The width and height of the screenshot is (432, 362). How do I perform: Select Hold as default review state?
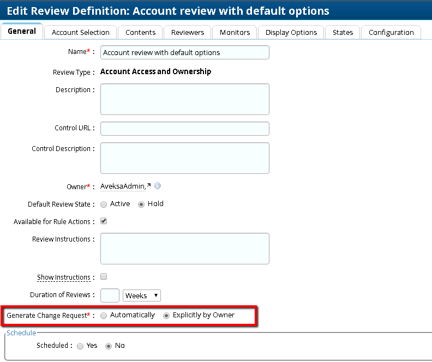(x=141, y=204)
